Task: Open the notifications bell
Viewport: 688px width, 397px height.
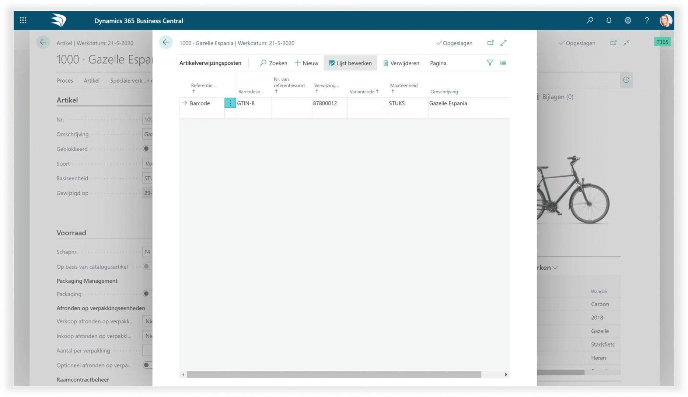Action: [609, 21]
